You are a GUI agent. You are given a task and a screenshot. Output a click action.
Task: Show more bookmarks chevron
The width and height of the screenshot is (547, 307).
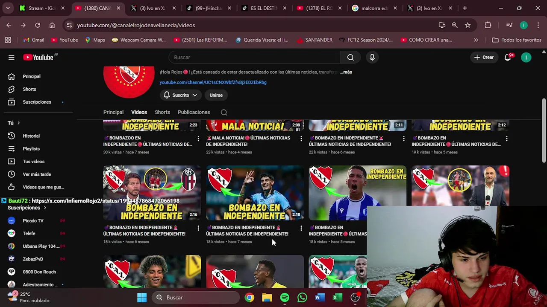point(476,40)
